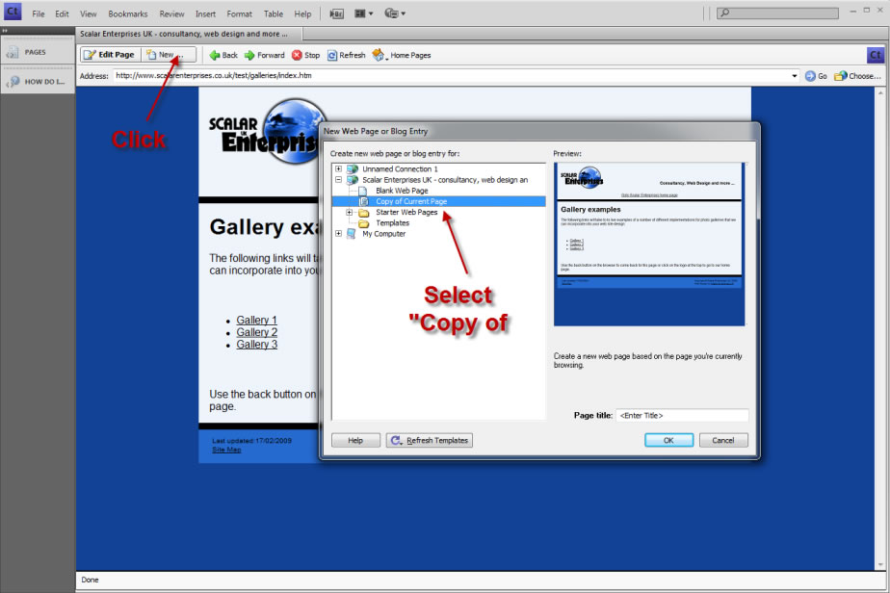Click the Pages panel icon in sidebar

pos(13,53)
